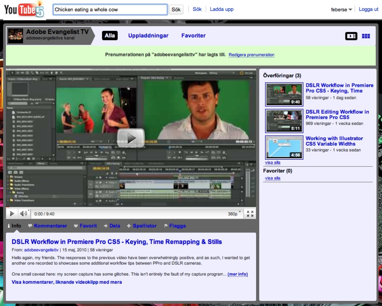Select the Favoriter tab
This screenshot has height=306, width=382.
[x=193, y=35]
